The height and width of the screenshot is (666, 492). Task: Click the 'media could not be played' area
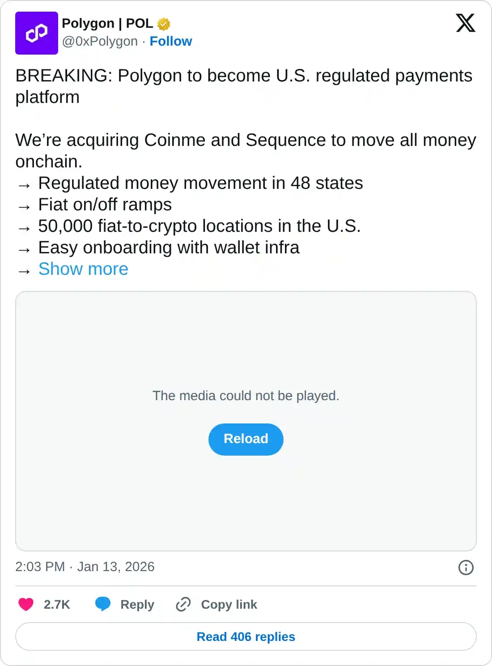(246, 395)
